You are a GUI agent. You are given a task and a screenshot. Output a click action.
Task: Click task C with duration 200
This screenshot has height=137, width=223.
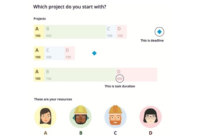coord(54,53)
